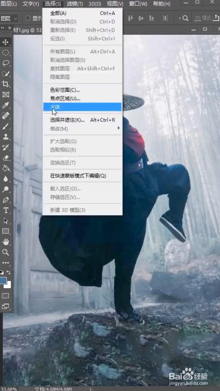This screenshot has width=220, height=391.
Task: Choose 在快速蒙版模式下编辑(Q) item
Action: point(82,176)
